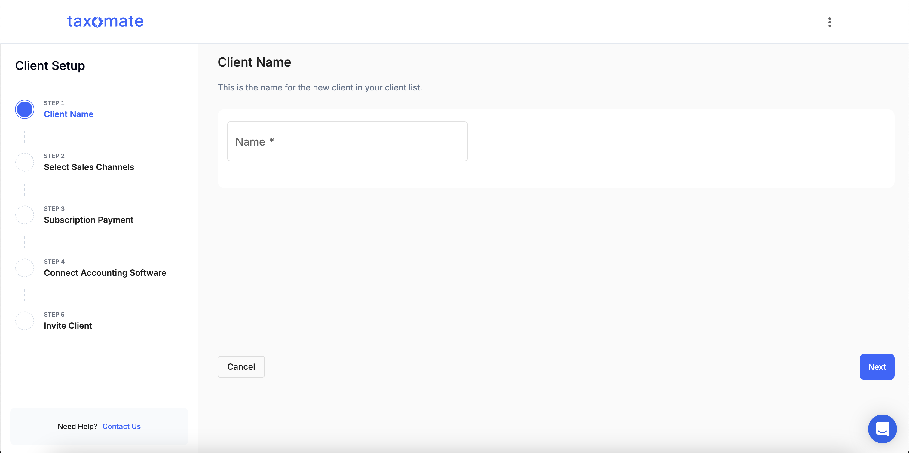
Task: Go to Select Sales Channels step
Action: click(89, 167)
